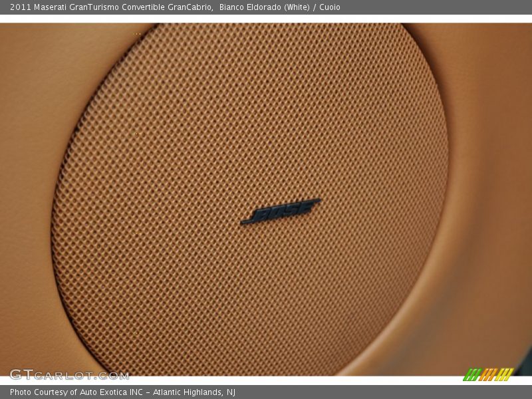Click the green-orange-yellow striped logo icon
This screenshot has height=399, width=532.
click(488, 374)
